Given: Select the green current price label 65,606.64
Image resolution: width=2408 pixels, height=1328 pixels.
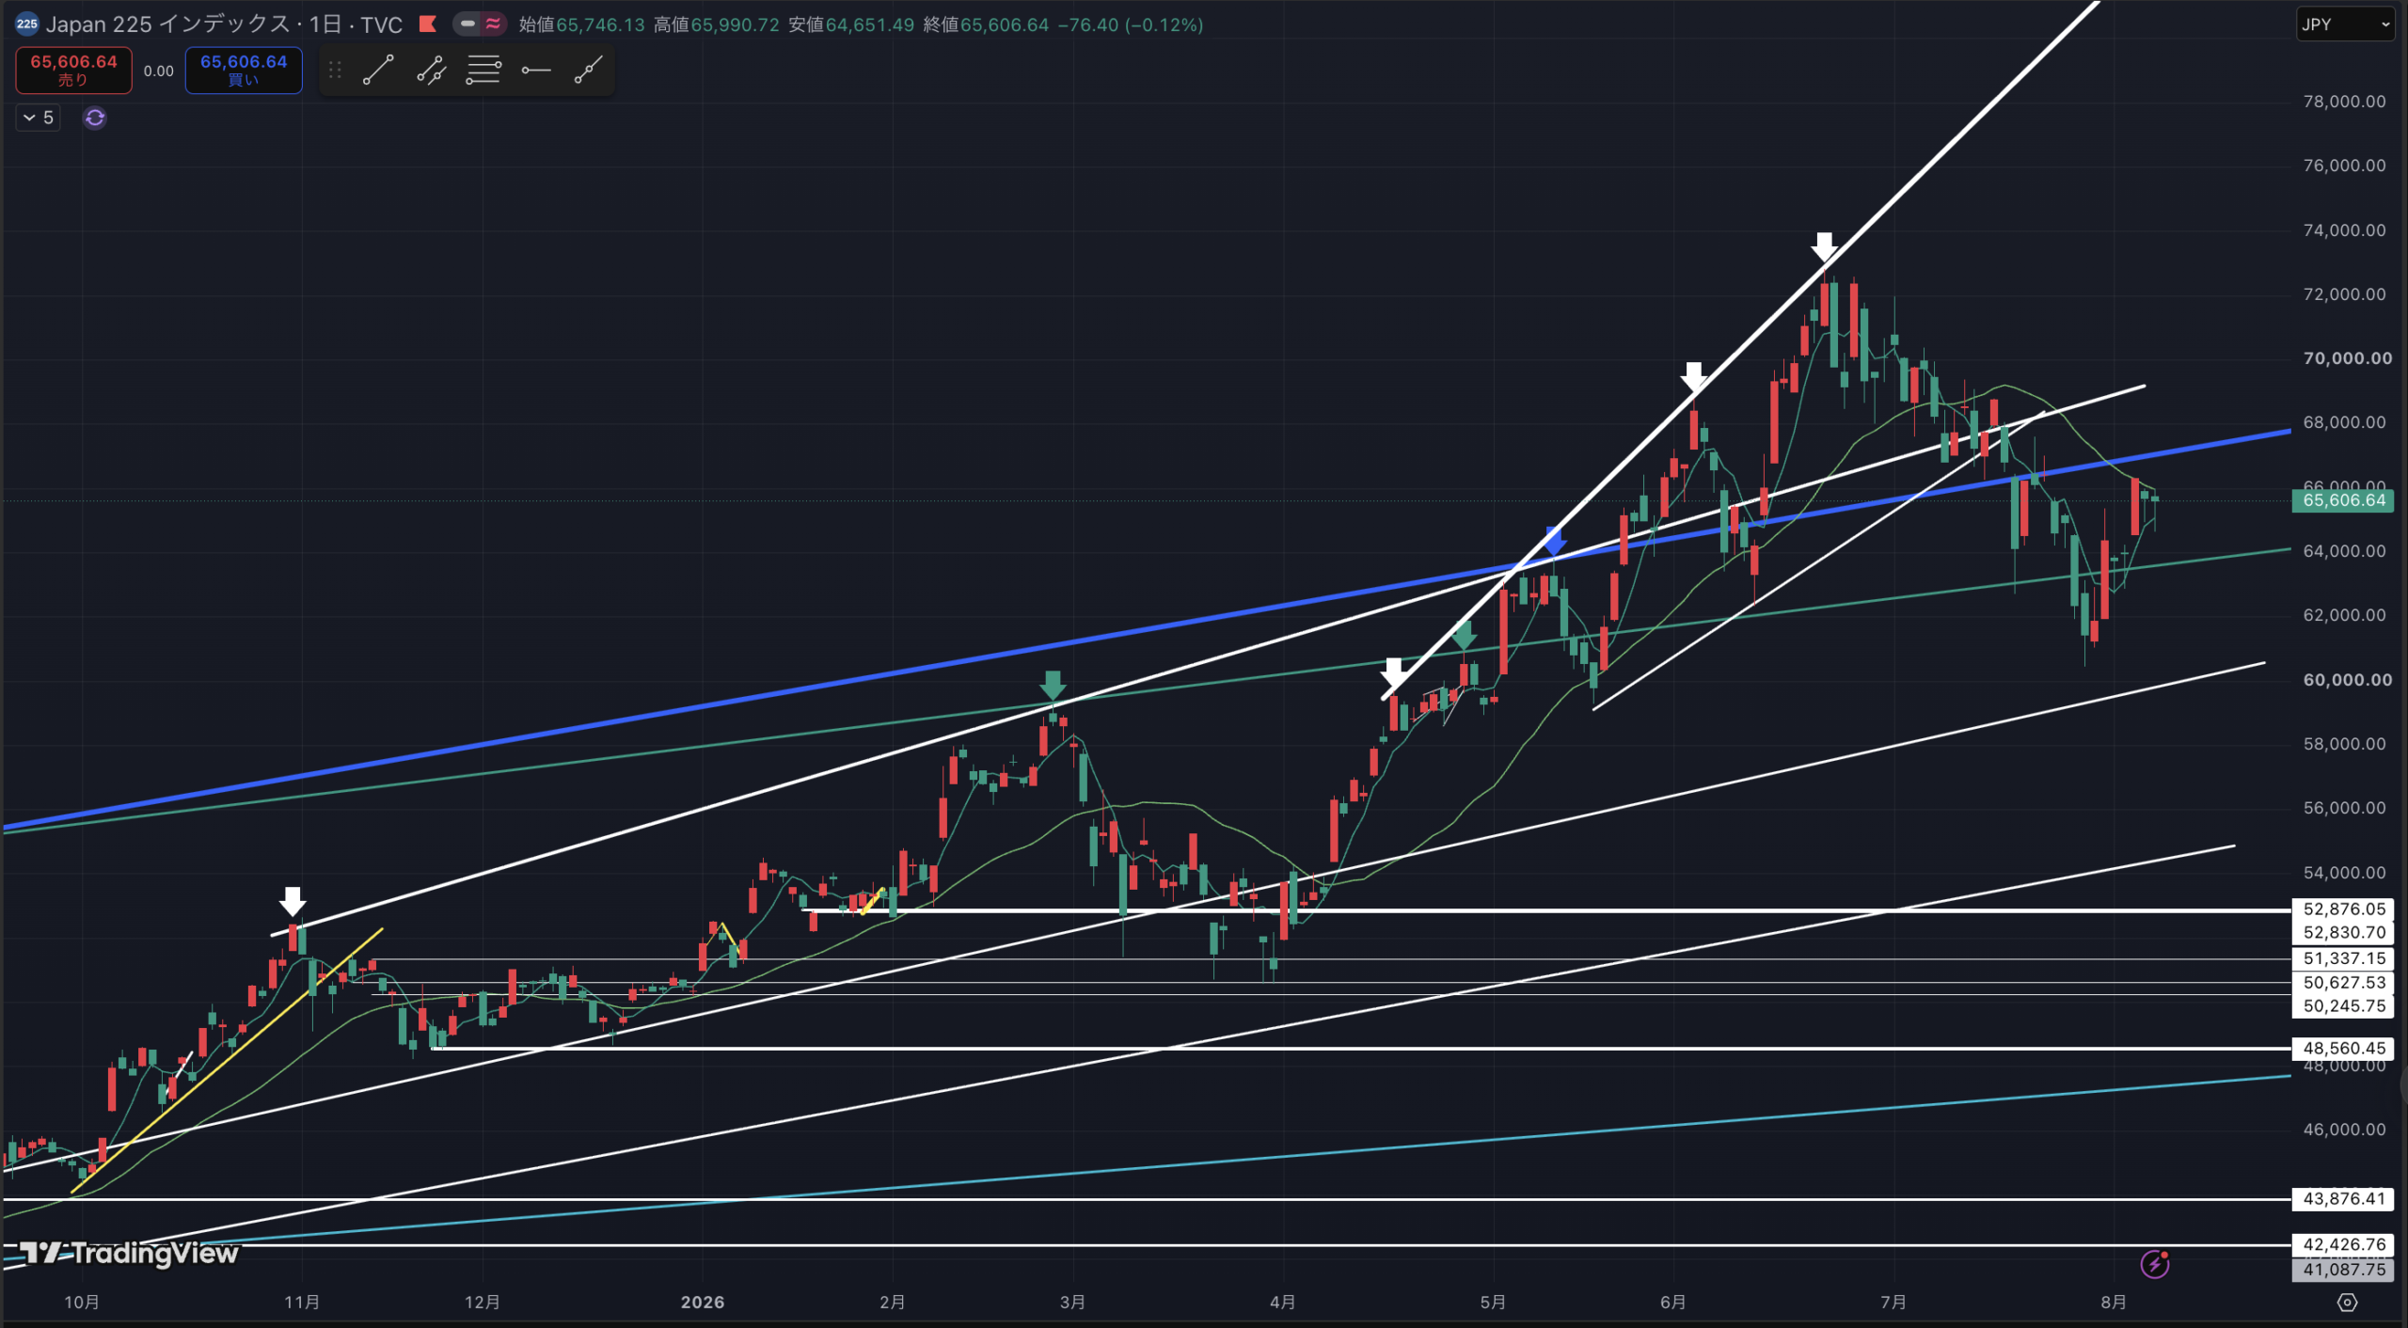Looking at the screenshot, I should (x=2343, y=500).
